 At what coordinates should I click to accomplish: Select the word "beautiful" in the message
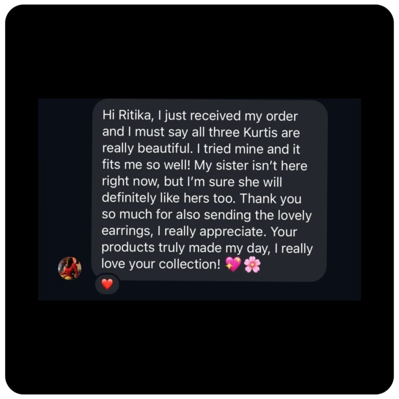[x=165, y=149]
